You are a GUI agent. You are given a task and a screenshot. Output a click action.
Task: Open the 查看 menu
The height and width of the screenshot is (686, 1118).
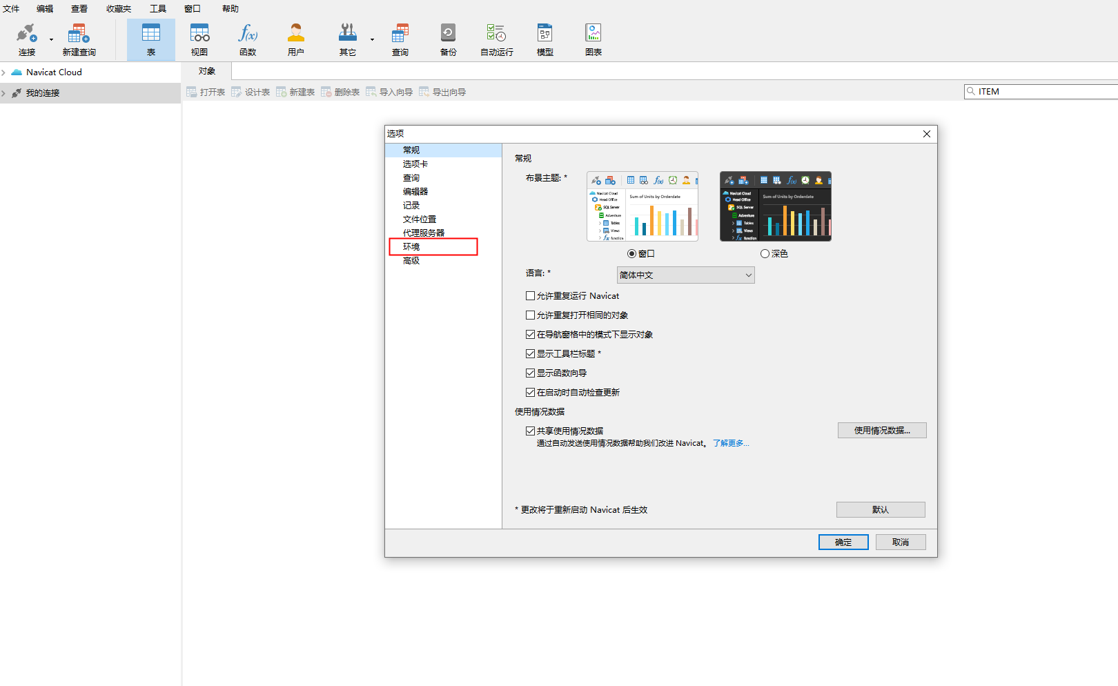(x=79, y=9)
